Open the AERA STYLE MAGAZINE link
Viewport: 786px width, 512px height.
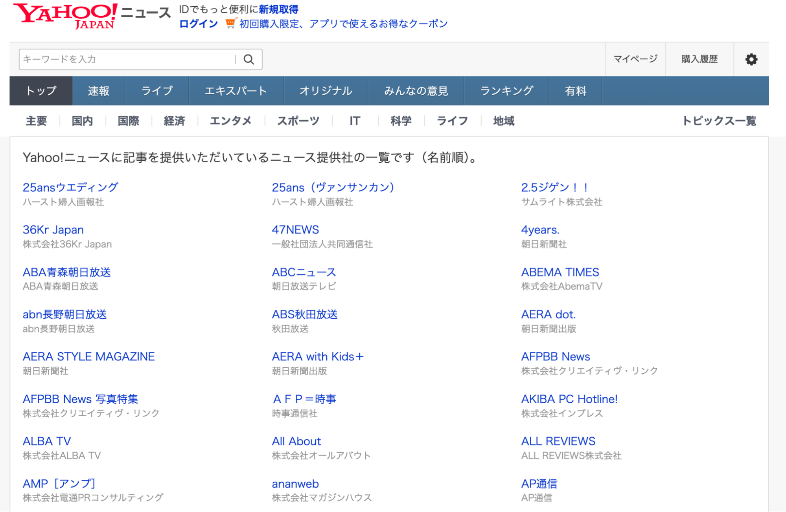point(89,356)
